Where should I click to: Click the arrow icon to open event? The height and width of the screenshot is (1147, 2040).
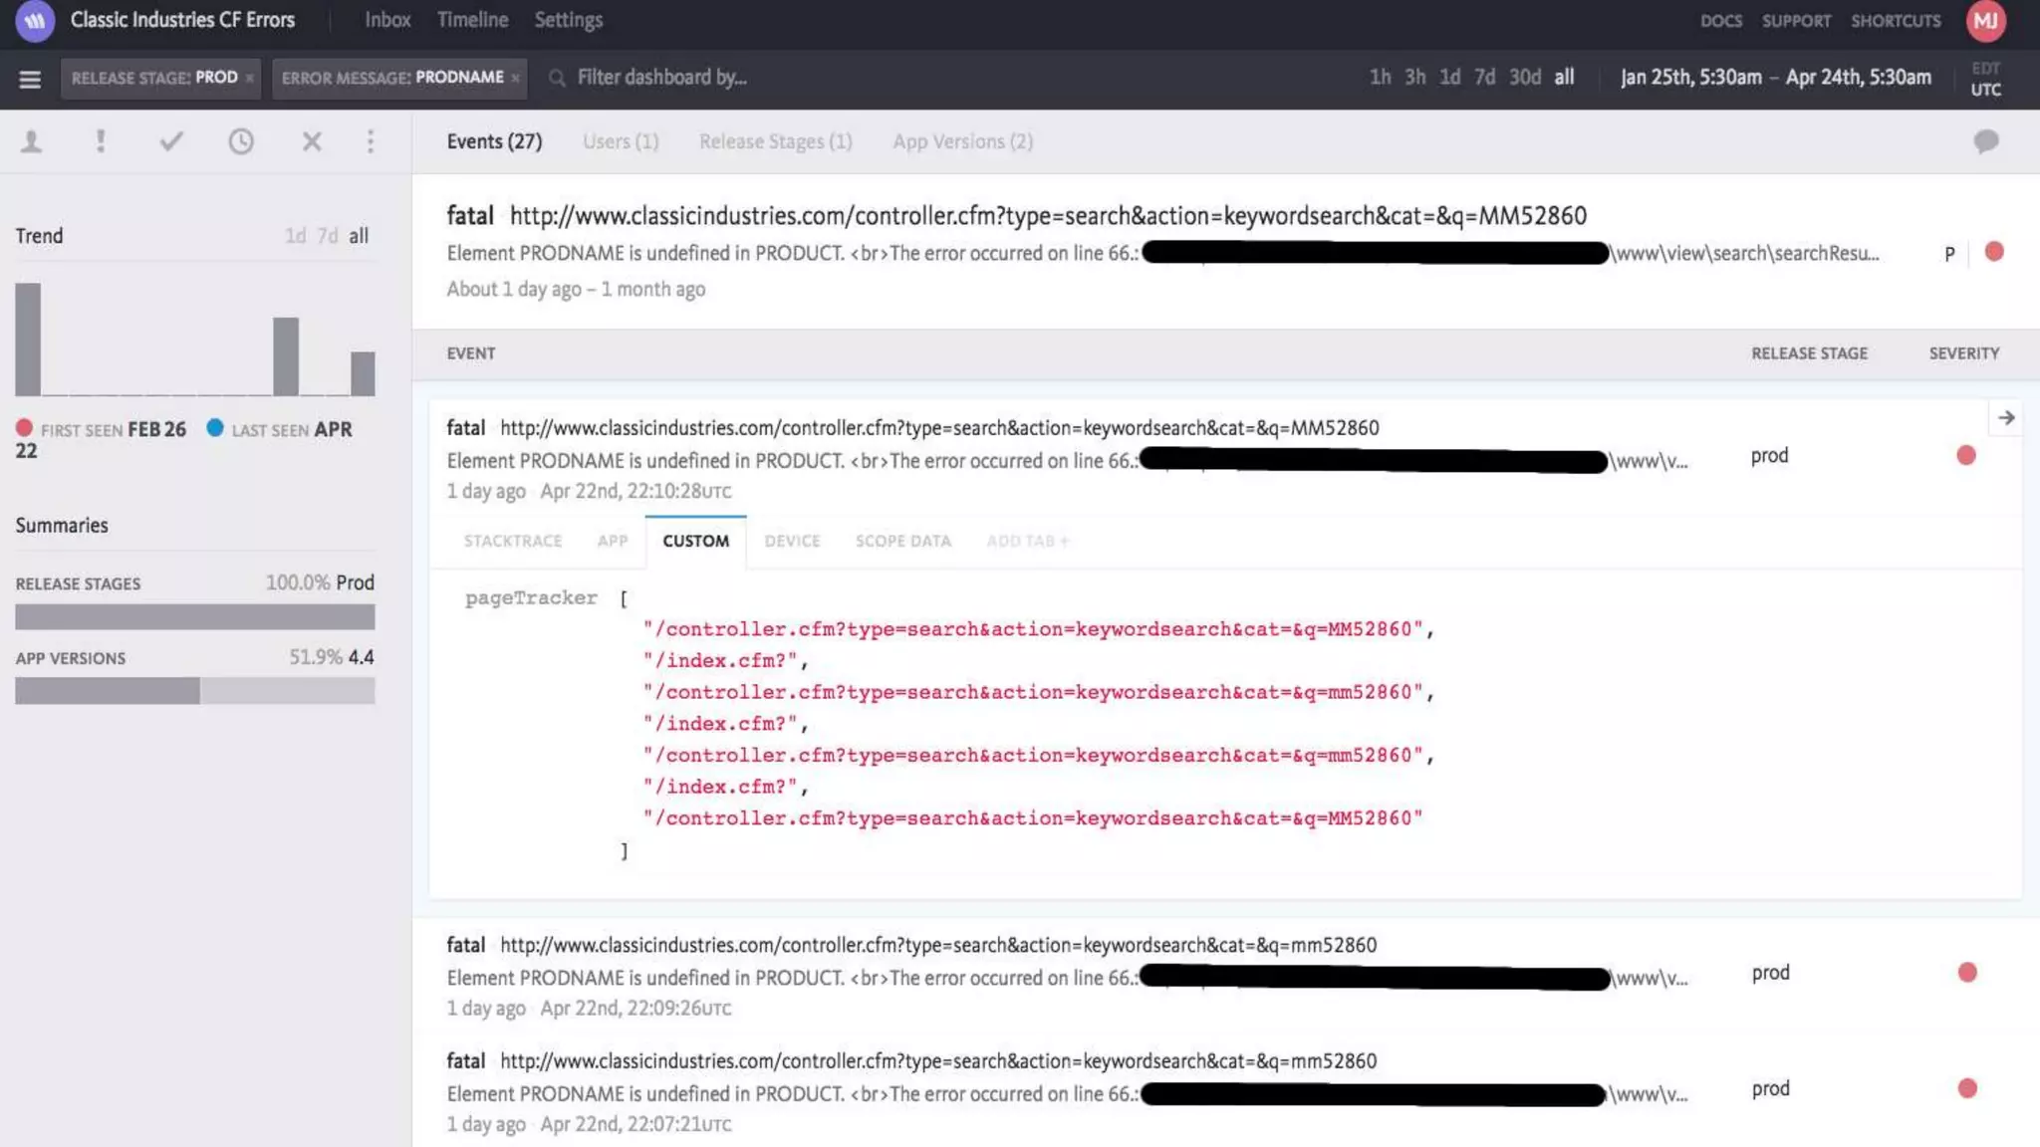[x=2006, y=418]
